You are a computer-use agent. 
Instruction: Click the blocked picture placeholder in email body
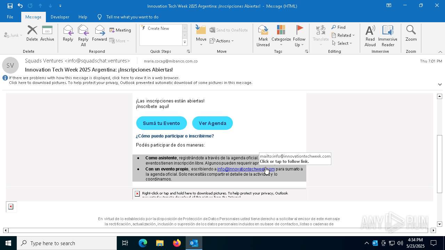[x=219, y=194]
